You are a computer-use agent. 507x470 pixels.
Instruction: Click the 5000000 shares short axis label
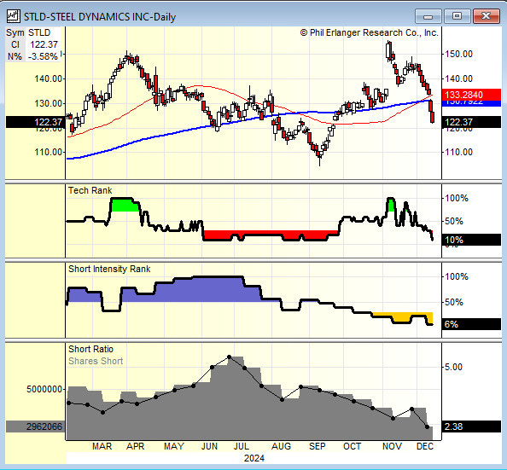click(44, 389)
